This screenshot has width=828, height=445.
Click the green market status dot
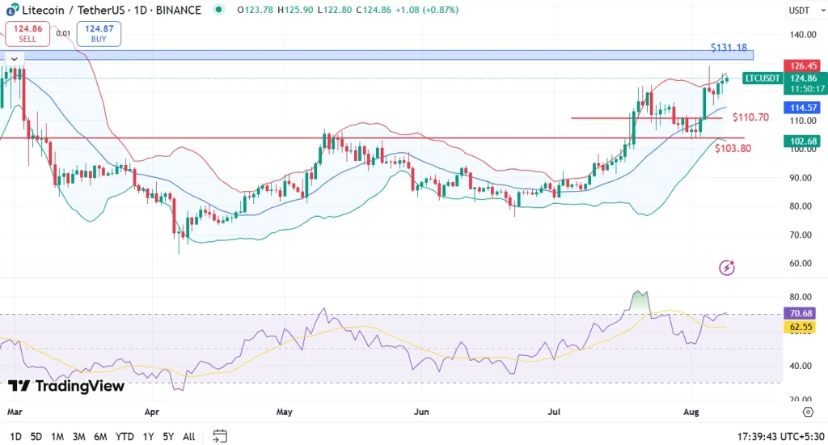click(218, 10)
